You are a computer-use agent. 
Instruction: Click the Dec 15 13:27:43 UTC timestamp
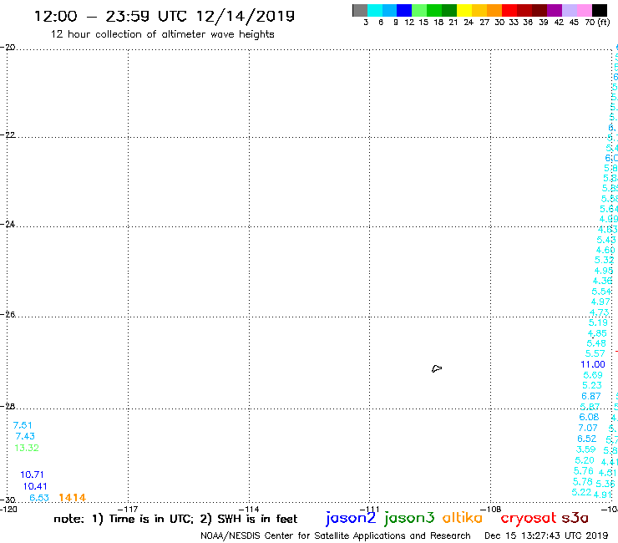point(546,535)
